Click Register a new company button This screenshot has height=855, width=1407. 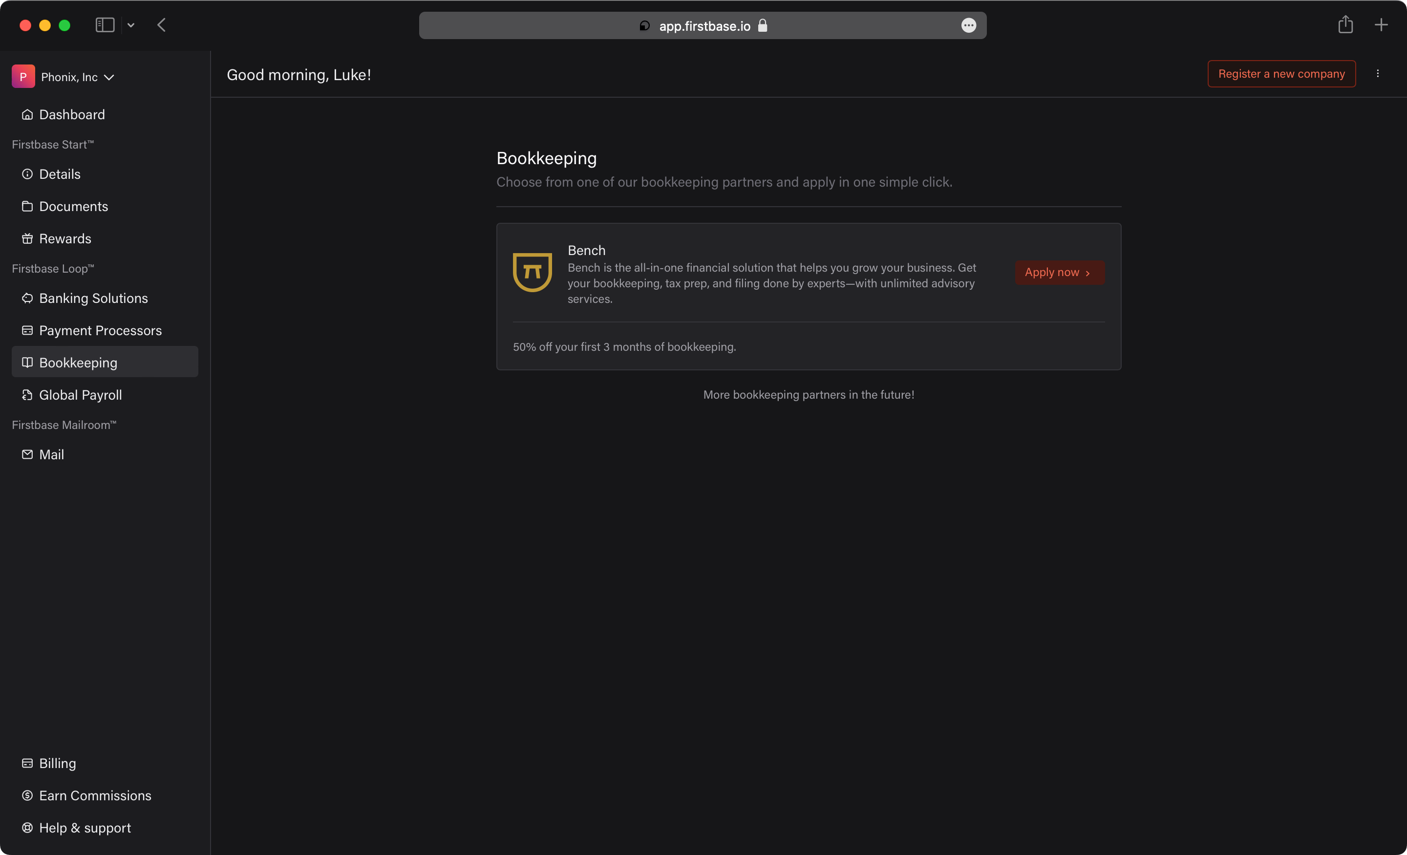pyautogui.click(x=1281, y=74)
